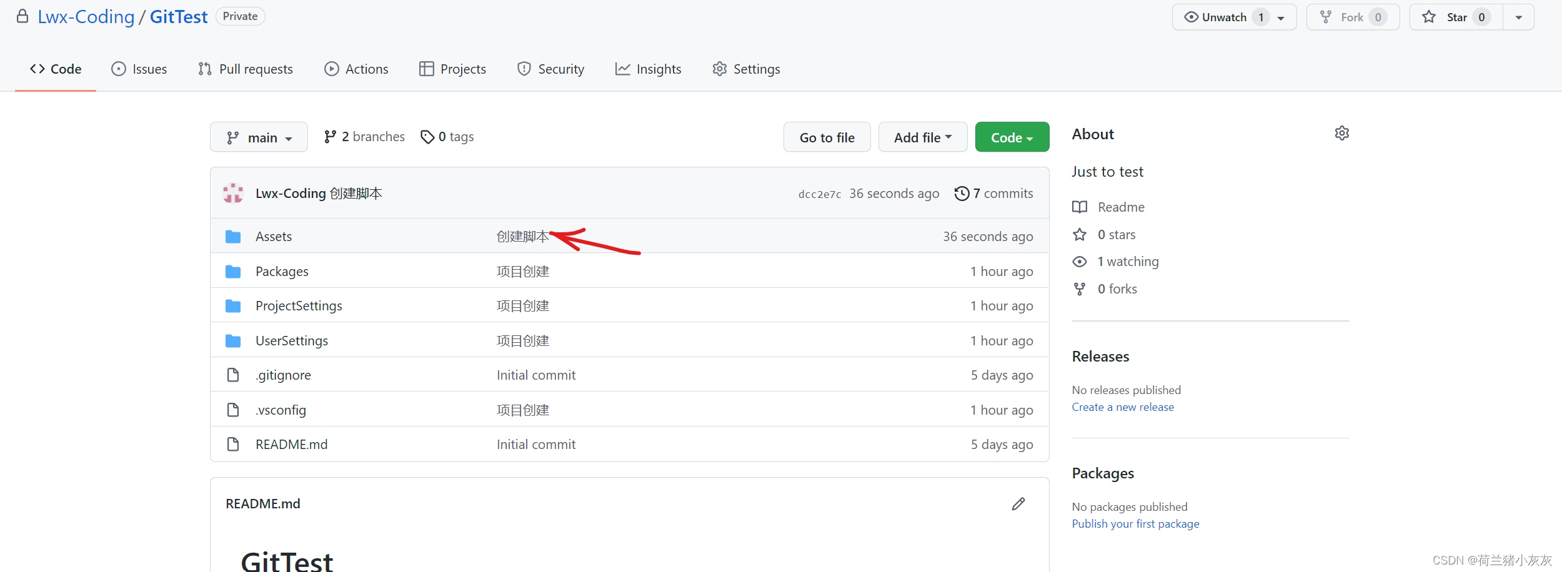Open commit hash dcc2e7c
The height and width of the screenshot is (572, 1562).
[820, 194]
